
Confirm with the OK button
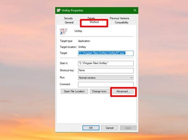pos(91,128)
